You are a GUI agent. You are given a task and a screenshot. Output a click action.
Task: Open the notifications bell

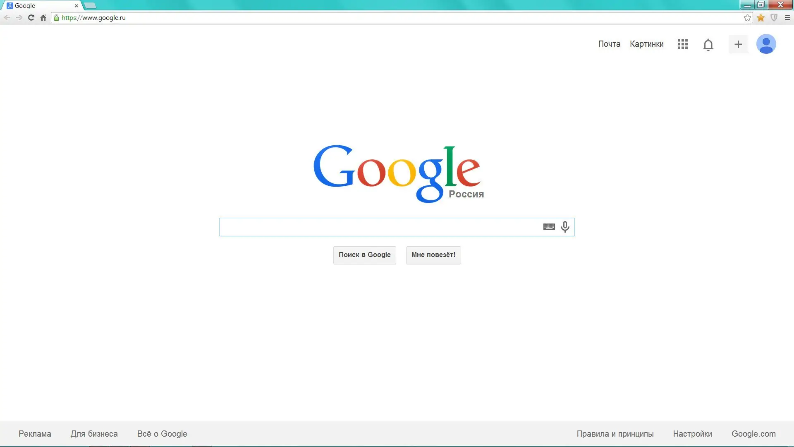click(x=708, y=45)
